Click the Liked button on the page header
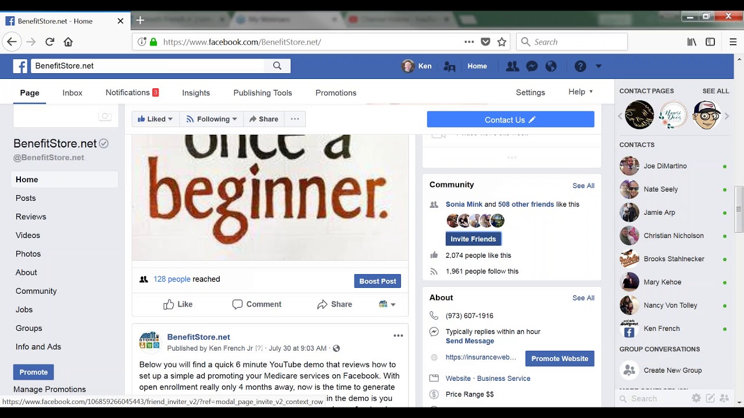 155,118
